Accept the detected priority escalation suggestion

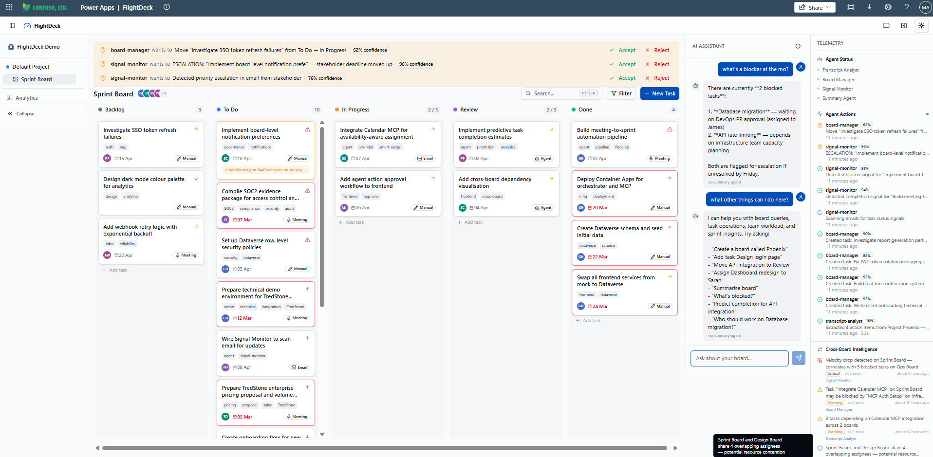[x=623, y=78]
